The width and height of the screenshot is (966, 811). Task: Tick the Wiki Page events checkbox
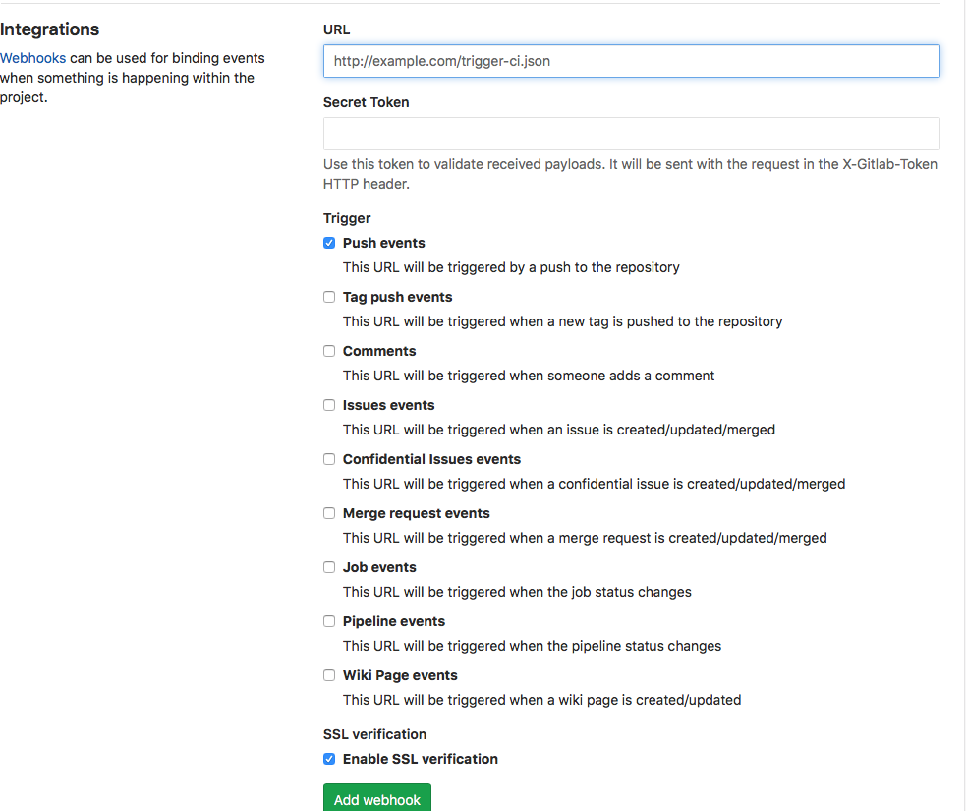coord(329,675)
